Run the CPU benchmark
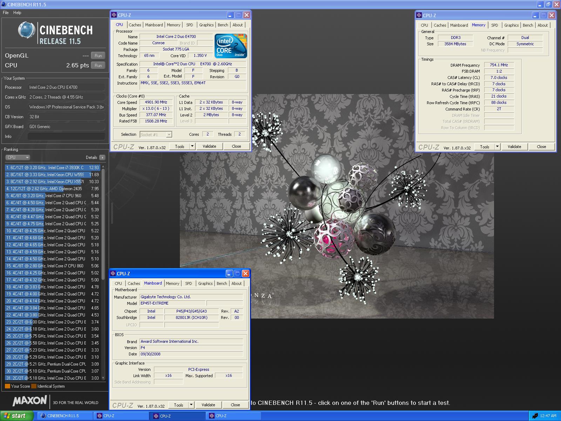Image resolution: width=561 pixels, height=421 pixels. [98, 65]
